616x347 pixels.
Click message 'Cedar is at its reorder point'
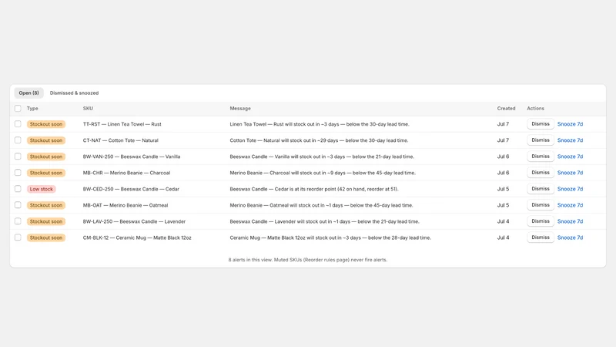[314, 189]
